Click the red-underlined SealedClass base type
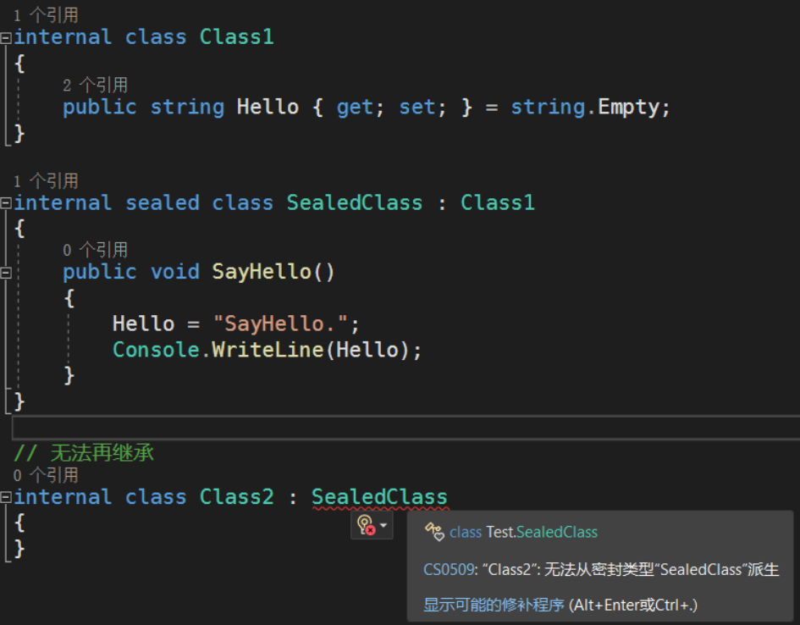The height and width of the screenshot is (625, 800). coord(379,497)
